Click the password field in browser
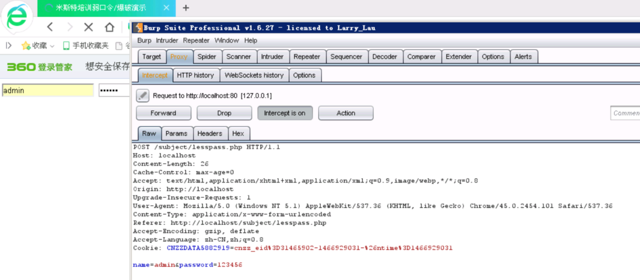 (x=114, y=90)
